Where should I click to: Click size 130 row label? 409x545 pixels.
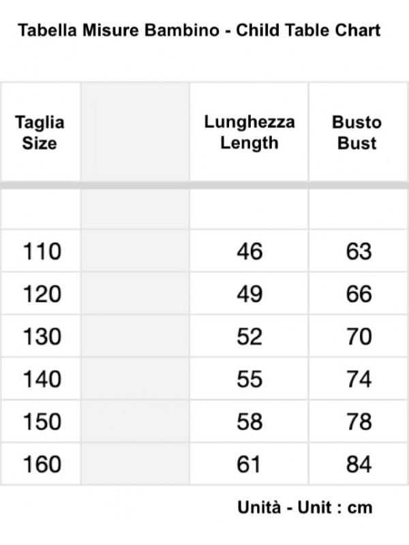click(x=42, y=337)
